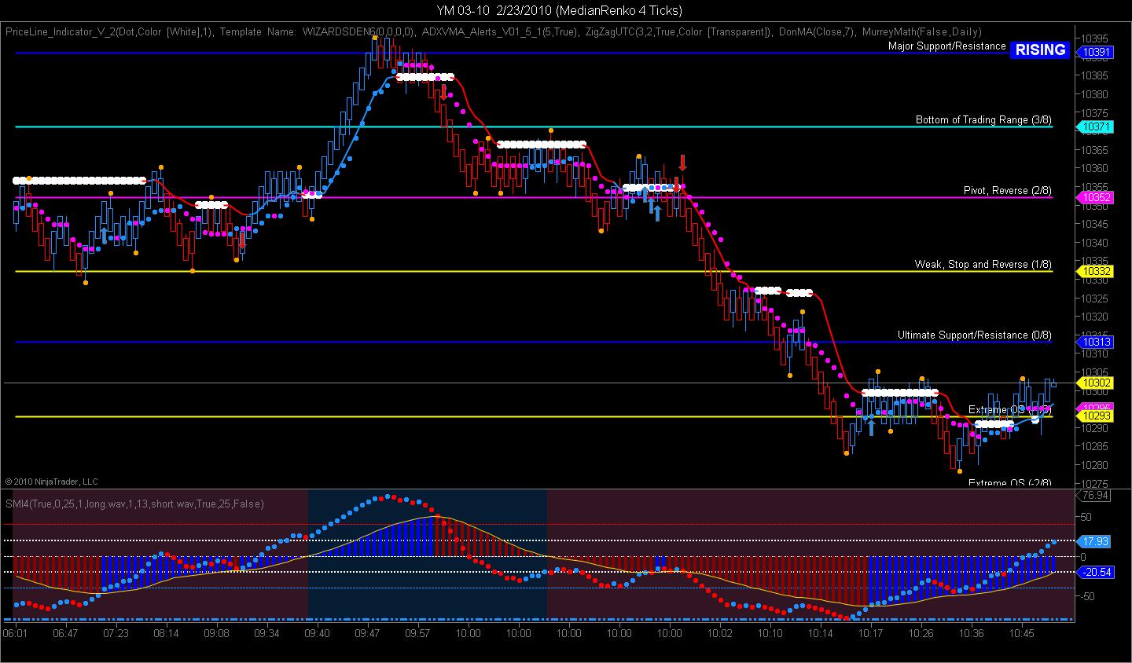The width and height of the screenshot is (1132, 663).
Task: Click the 06:47 time axis label
Action: click(x=66, y=632)
